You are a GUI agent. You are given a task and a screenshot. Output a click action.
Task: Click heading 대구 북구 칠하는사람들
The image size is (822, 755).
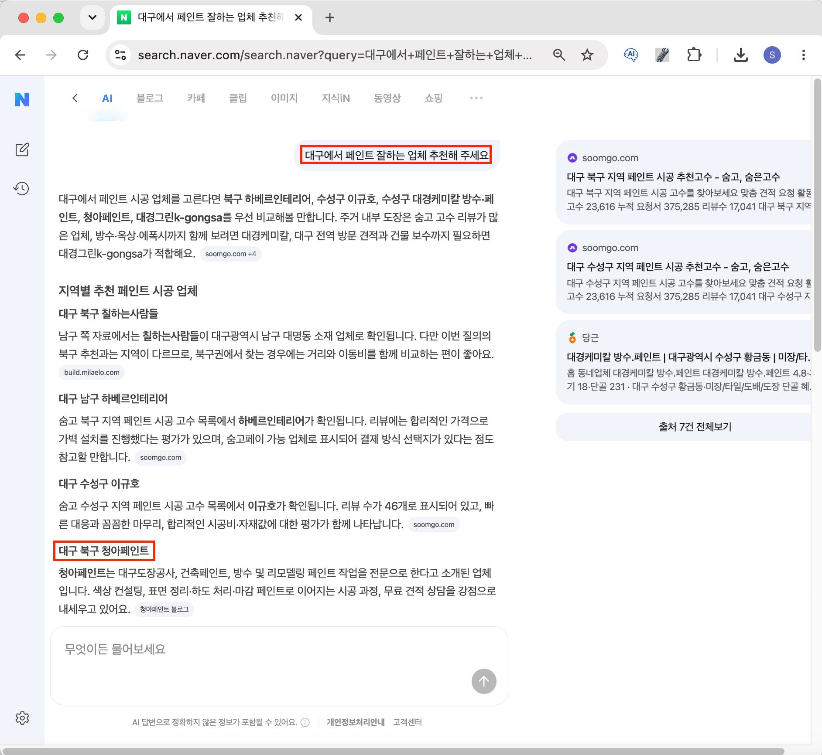(109, 313)
